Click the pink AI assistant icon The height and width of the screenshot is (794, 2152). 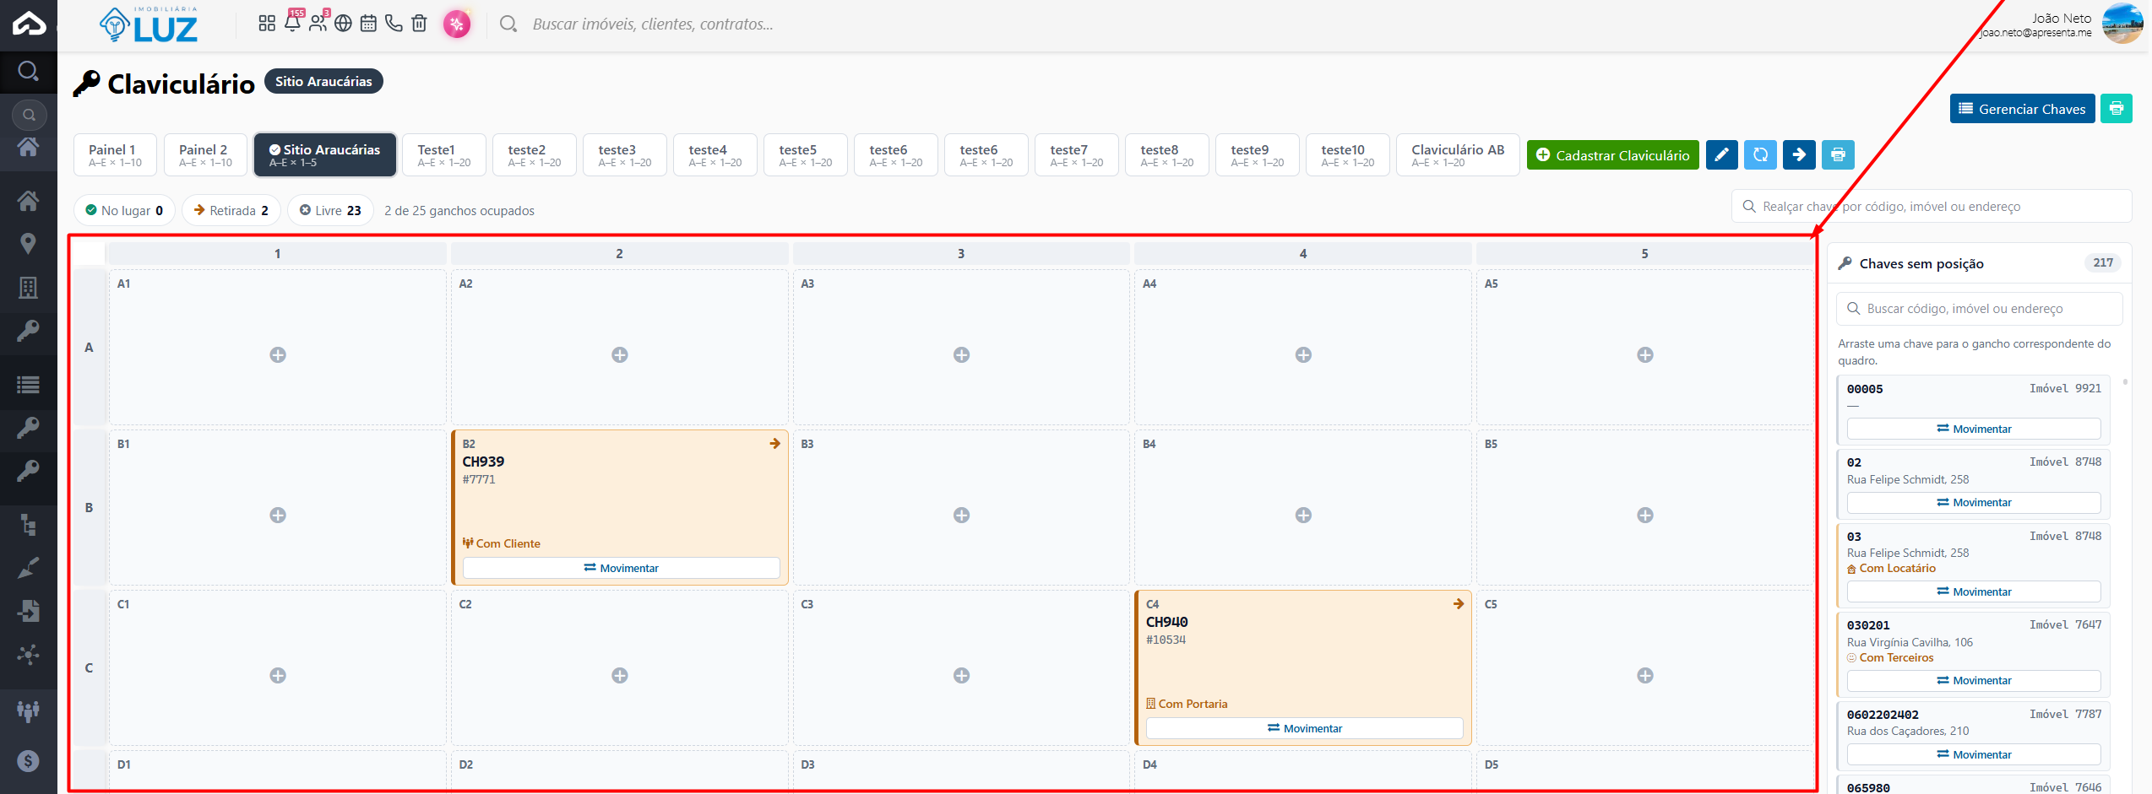pos(457,24)
